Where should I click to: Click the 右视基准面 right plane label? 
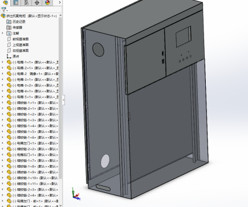pyautogui.click(x=21, y=51)
